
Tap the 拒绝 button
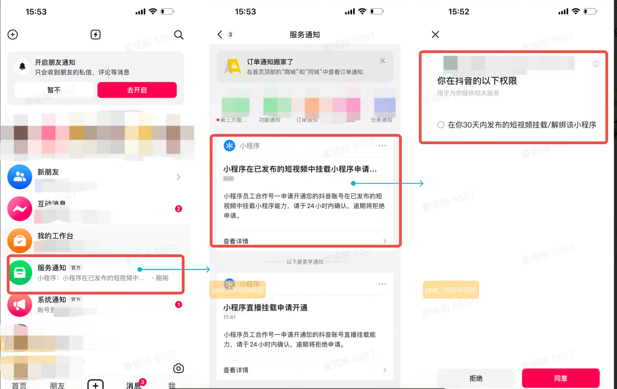476,378
